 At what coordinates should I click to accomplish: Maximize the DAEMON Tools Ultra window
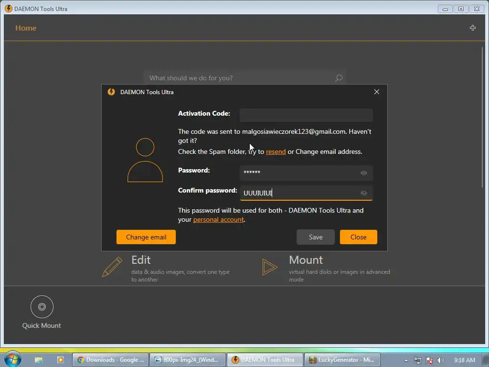tap(461, 9)
